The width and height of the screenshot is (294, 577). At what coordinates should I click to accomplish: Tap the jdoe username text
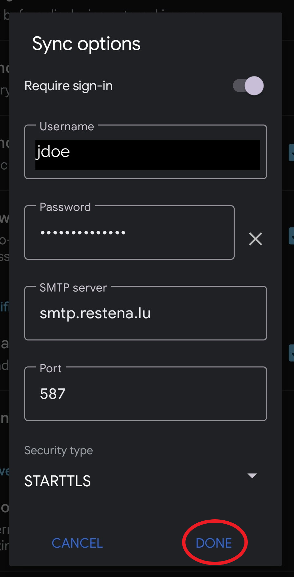[53, 152]
